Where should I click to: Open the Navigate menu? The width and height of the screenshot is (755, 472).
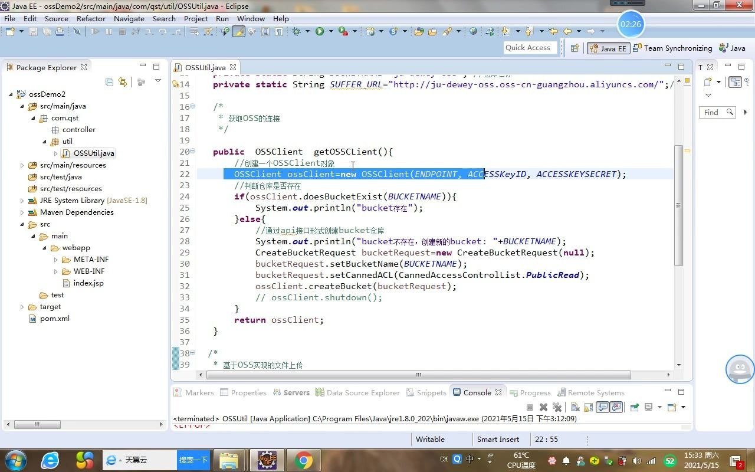pos(129,18)
